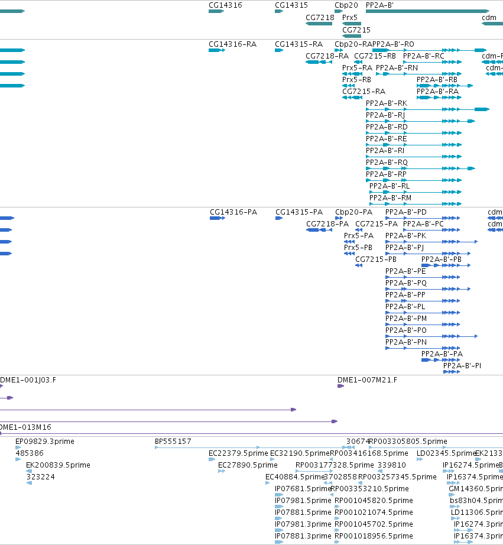503x545 pixels.
Task: Select transcript PP2A-B'-RI
Action: pyautogui.click(x=385, y=151)
